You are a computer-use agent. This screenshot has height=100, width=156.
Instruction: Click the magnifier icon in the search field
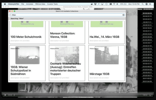[11, 15]
